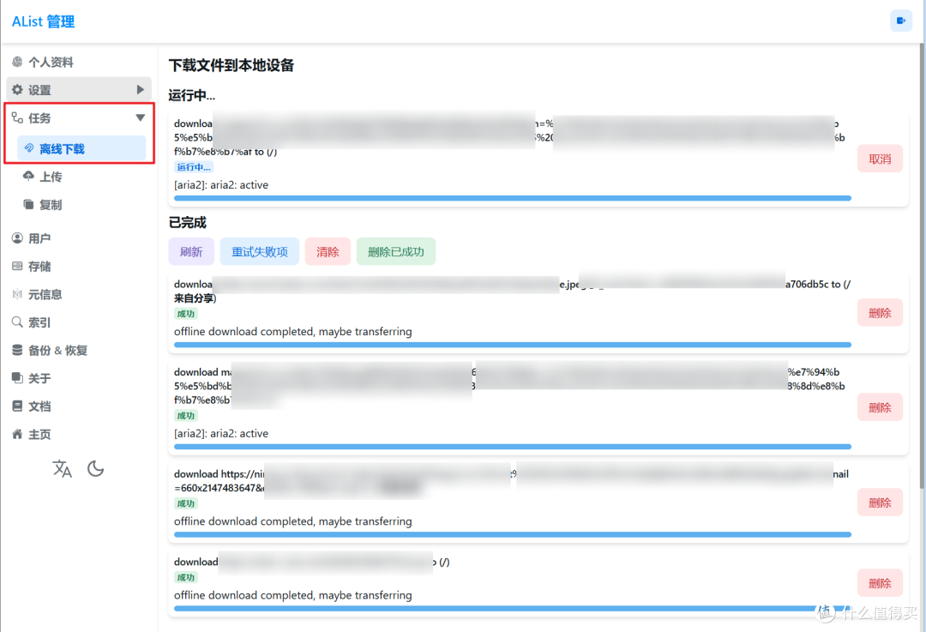
Task: Cancel the running download task
Action: coord(880,159)
